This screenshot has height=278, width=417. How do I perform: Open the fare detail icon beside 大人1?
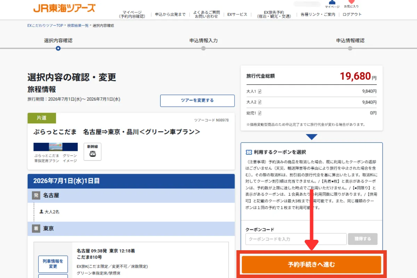tap(260, 91)
